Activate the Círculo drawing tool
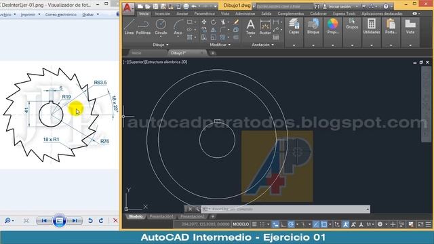The width and height of the screenshot is (434, 244). click(161, 27)
